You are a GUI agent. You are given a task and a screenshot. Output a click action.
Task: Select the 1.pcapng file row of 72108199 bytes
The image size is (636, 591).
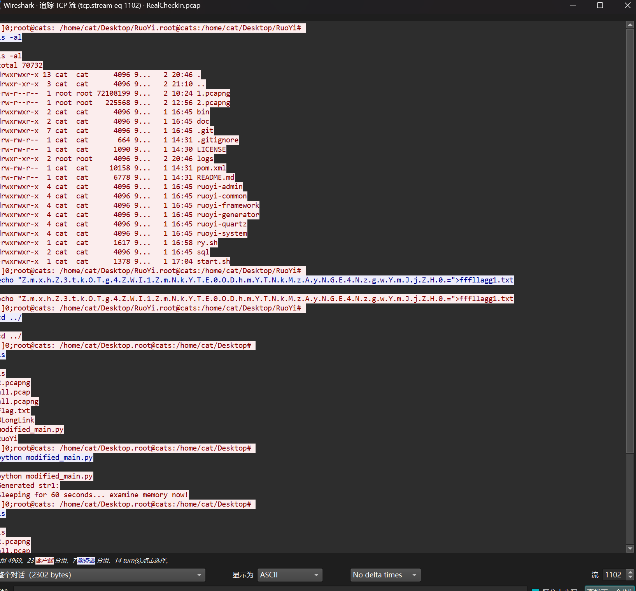115,93
